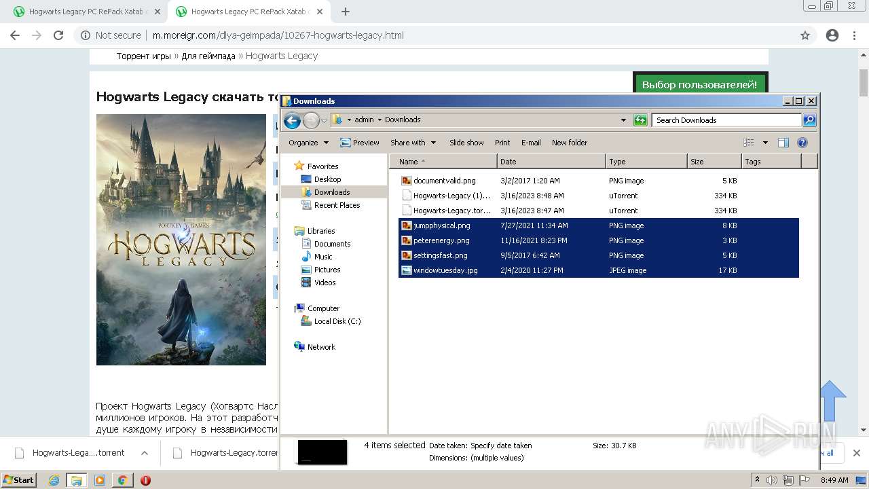Click the green refresh button beside address bar
The image size is (869, 489).
(x=640, y=120)
